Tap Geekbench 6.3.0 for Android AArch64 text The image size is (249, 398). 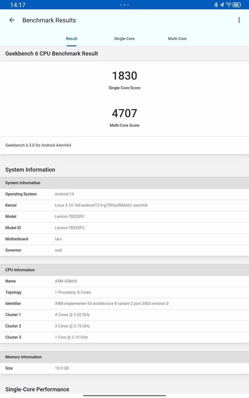point(38,145)
